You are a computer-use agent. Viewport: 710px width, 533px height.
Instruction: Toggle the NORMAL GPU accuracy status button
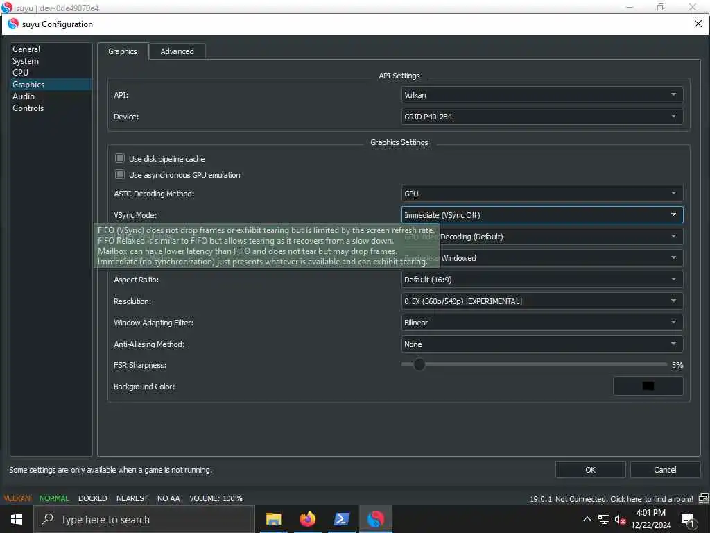tap(54, 498)
